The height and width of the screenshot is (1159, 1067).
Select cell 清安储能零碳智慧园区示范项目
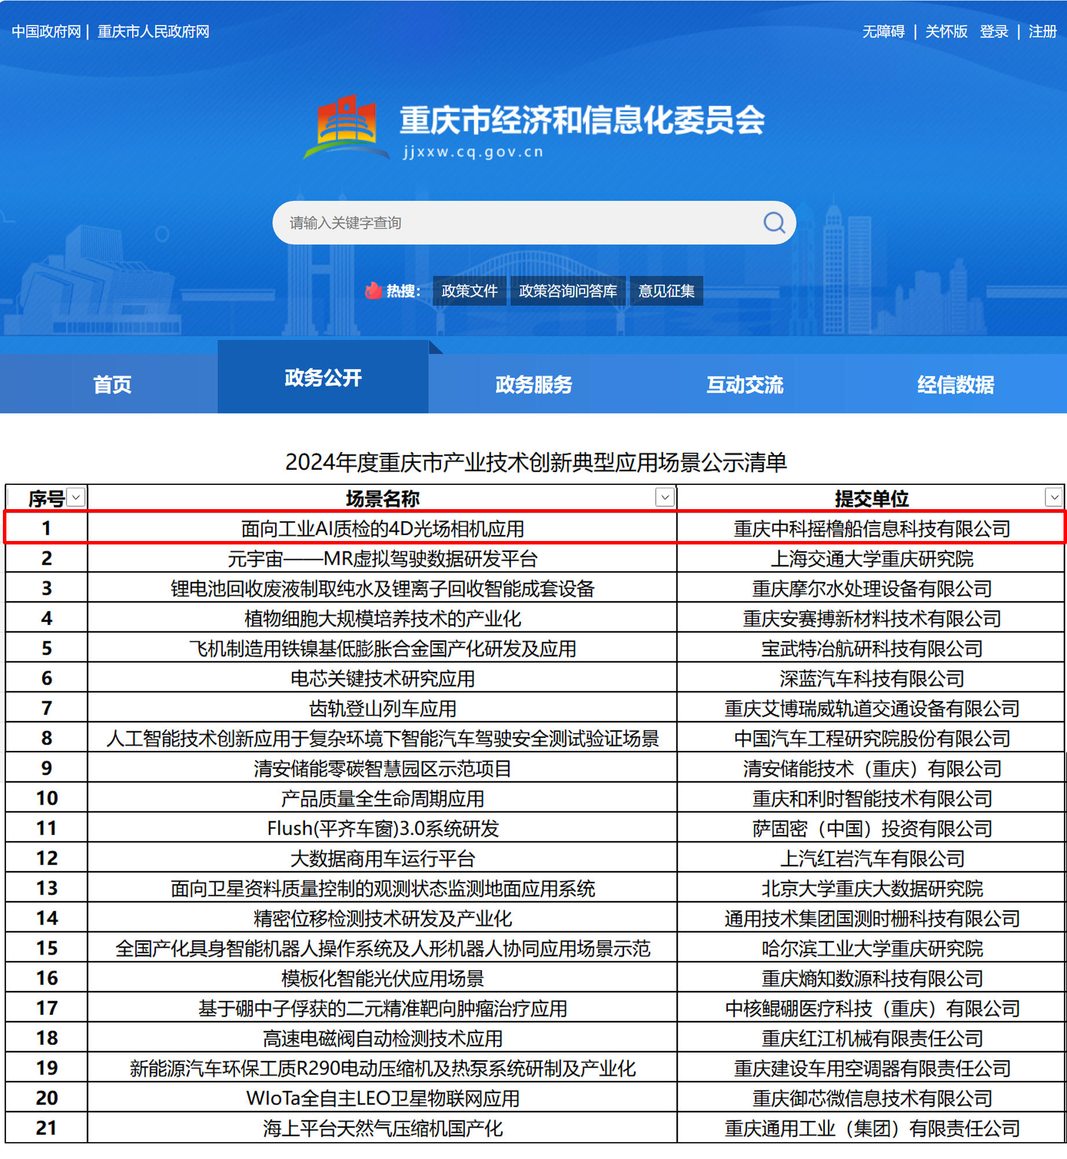(x=382, y=769)
